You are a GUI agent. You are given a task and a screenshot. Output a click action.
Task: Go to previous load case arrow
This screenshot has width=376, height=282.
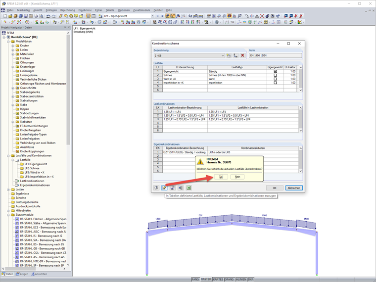157,16
